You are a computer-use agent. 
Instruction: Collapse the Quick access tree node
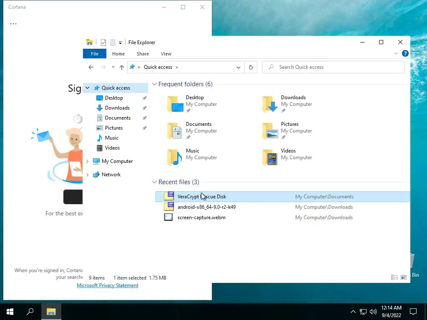click(x=88, y=88)
